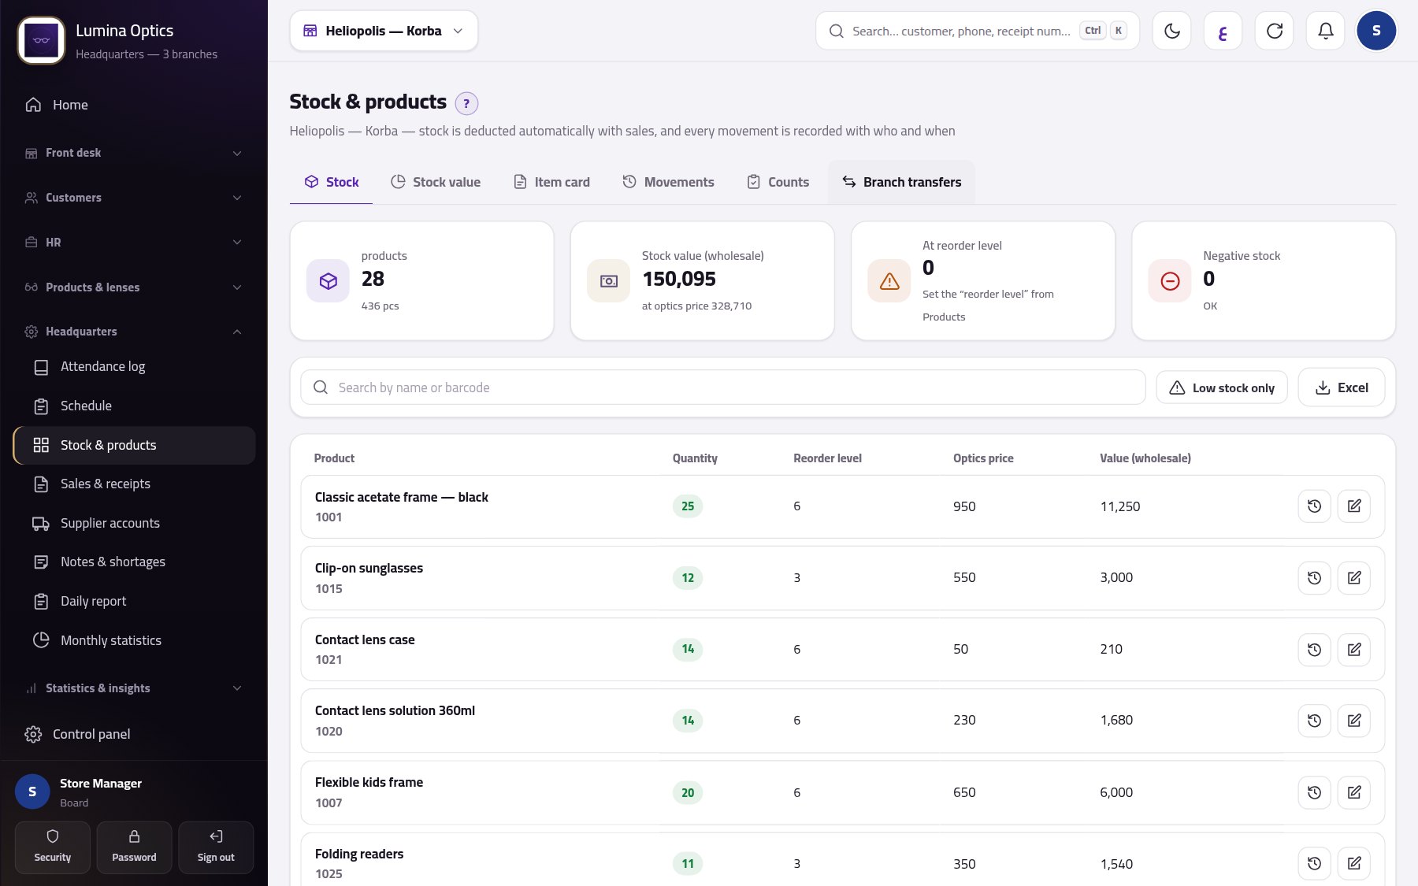Focus the global customer search box
This screenshot has width=1418, height=886.
(978, 31)
